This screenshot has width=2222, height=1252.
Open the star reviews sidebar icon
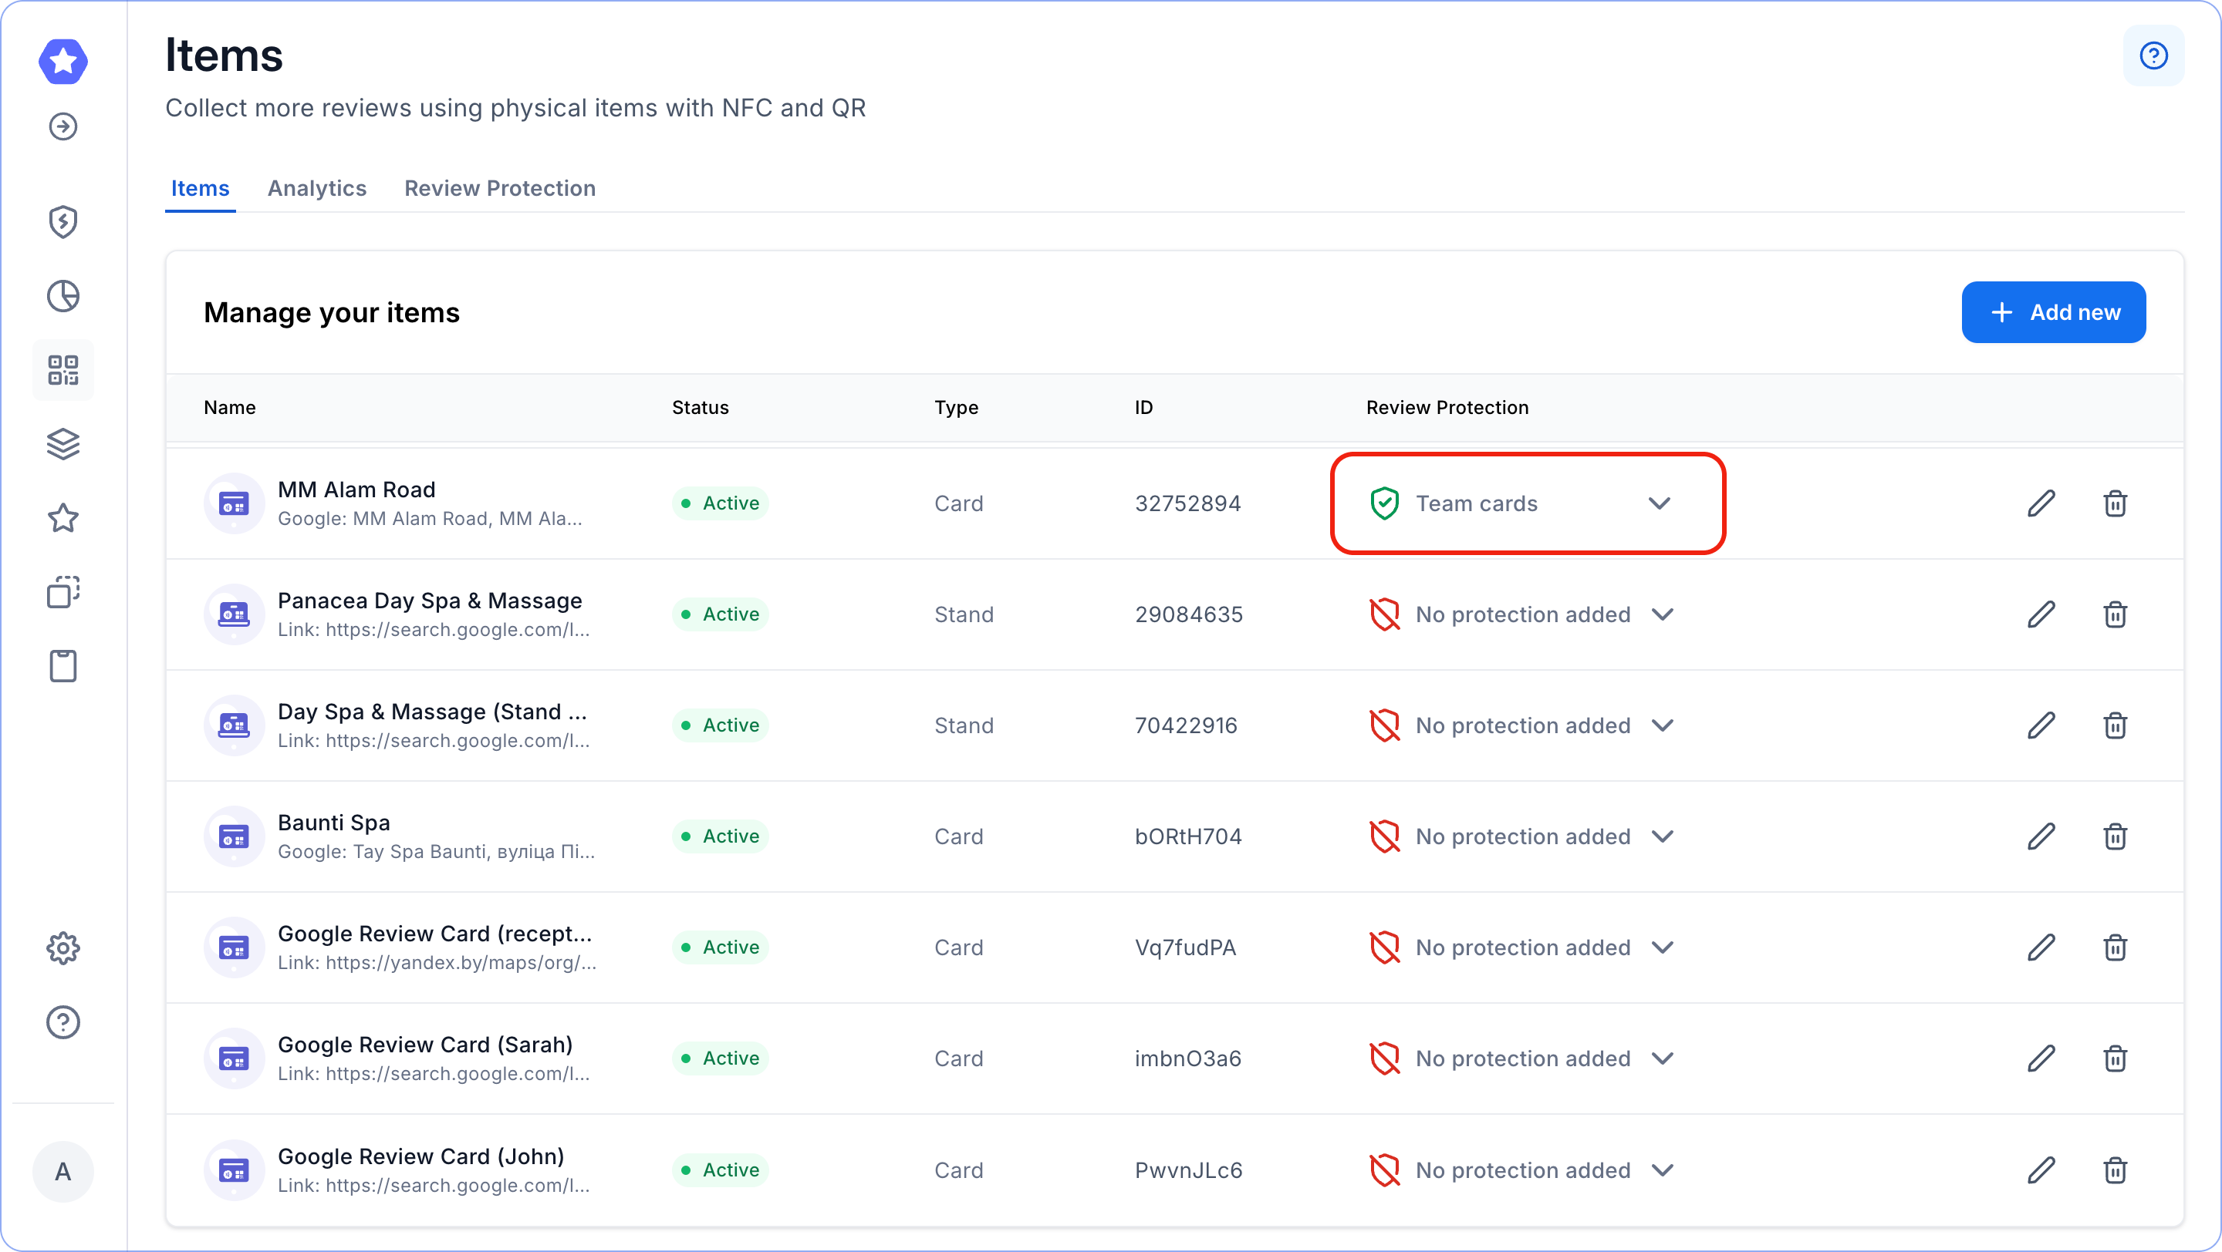click(x=63, y=519)
